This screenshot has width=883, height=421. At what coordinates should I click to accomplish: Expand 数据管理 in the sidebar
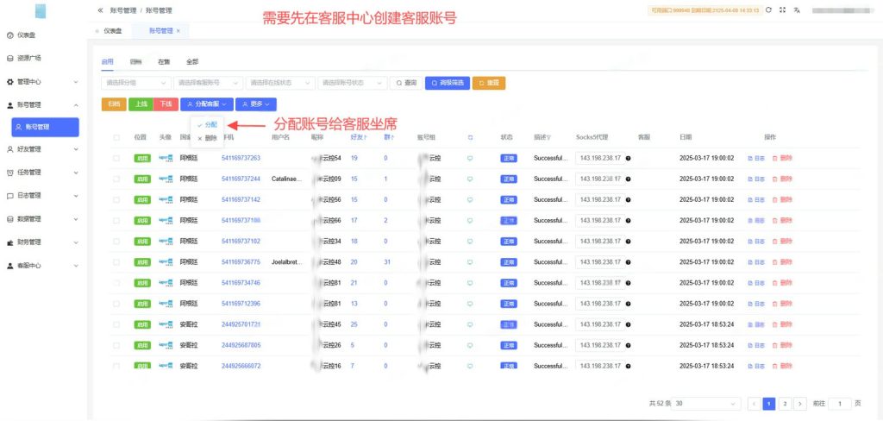(x=42, y=218)
